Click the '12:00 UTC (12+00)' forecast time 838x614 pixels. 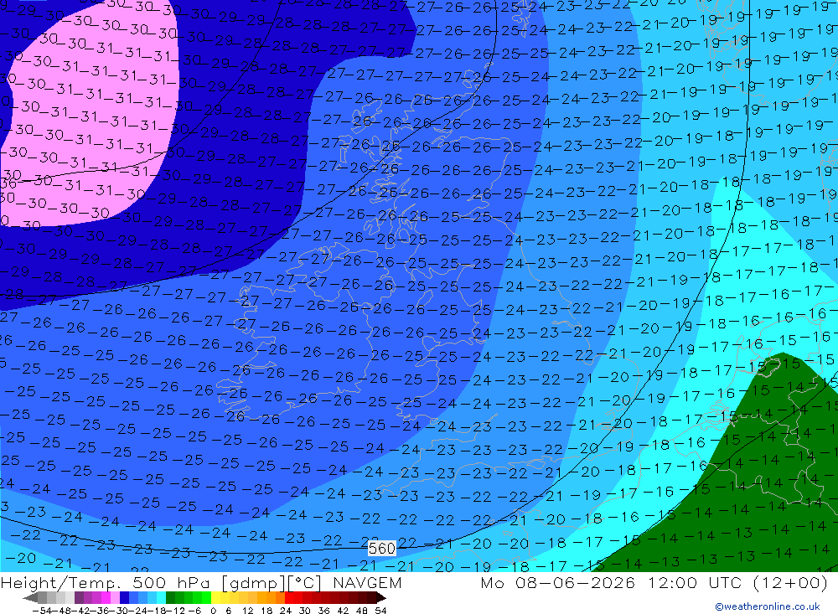[737, 582]
